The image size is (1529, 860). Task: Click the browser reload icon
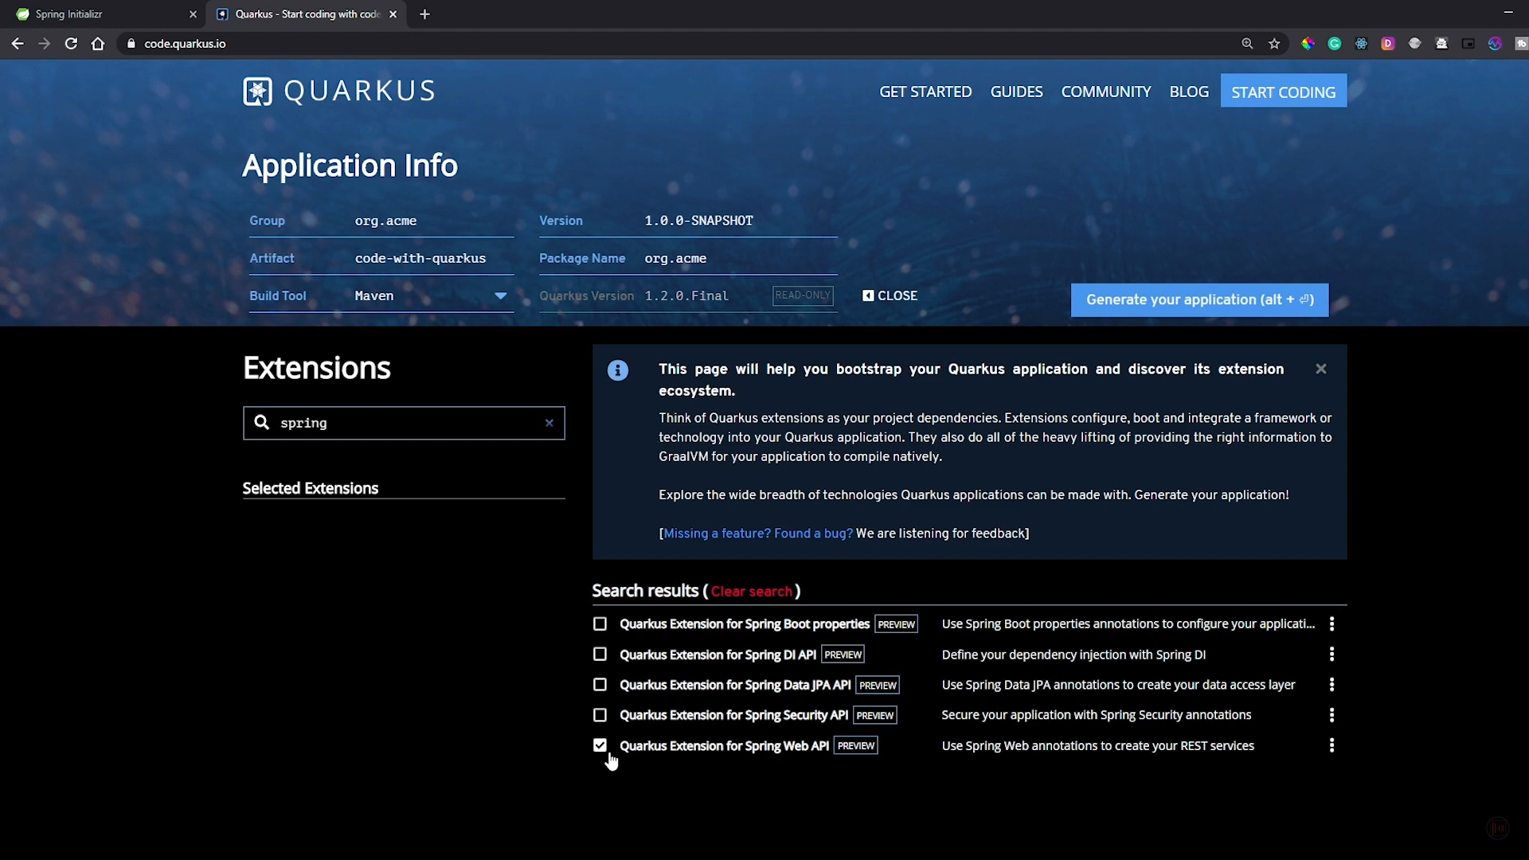coord(71,44)
